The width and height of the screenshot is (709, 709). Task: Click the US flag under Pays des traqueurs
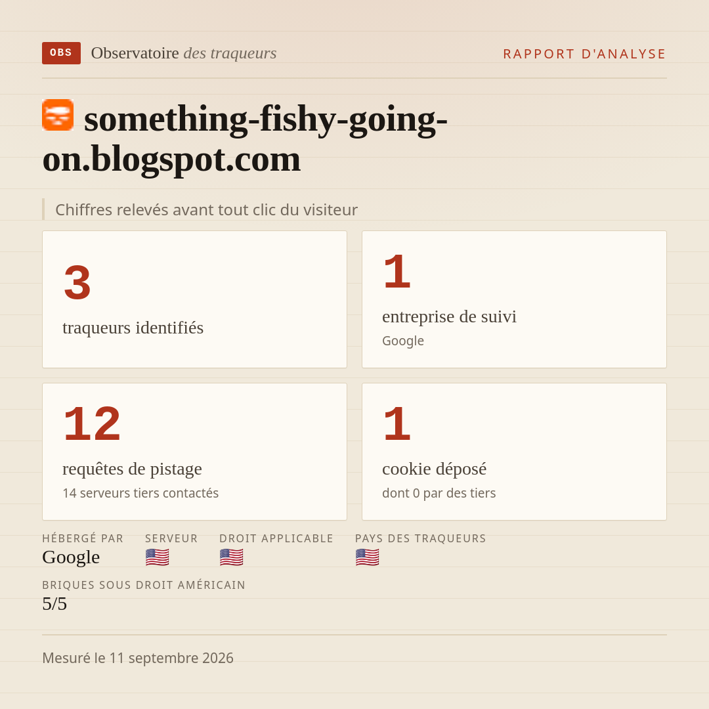(x=367, y=557)
